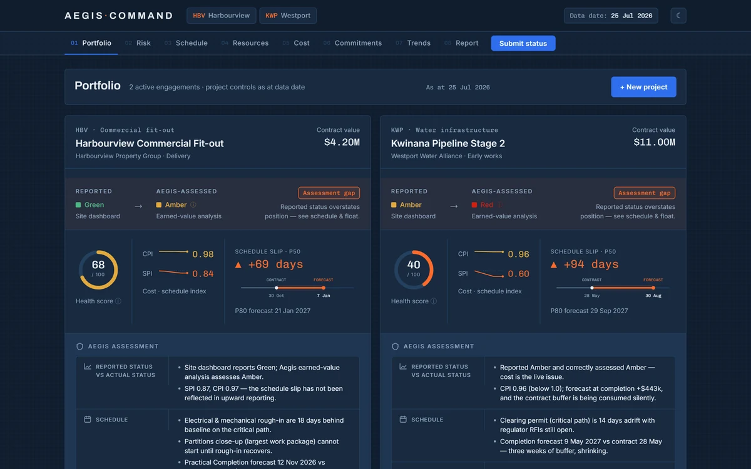Viewport: 751px width, 469px height.
Task: Click chart icon beside Kwinana Reported Status row
Action: (x=403, y=367)
